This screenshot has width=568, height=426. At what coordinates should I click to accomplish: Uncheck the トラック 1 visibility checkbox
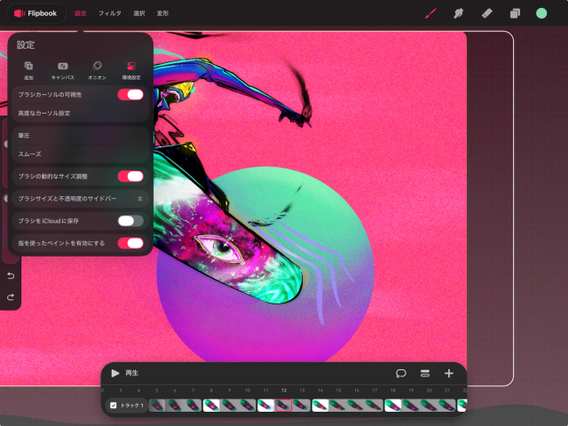point(113,406)
